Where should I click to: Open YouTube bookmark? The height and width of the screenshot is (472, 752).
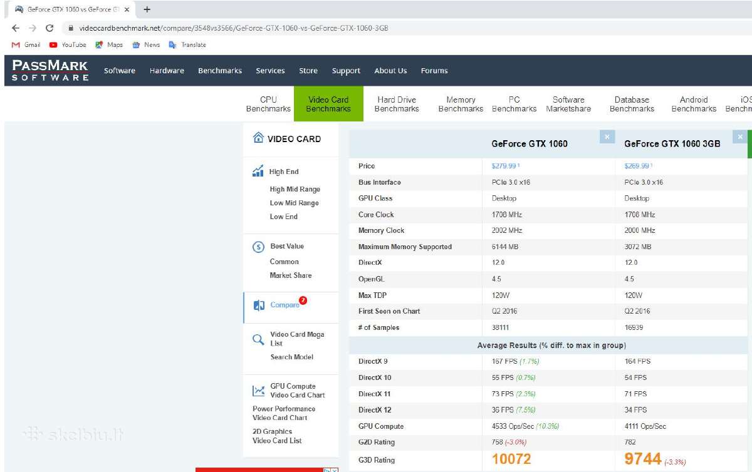[x=68, y=44]
